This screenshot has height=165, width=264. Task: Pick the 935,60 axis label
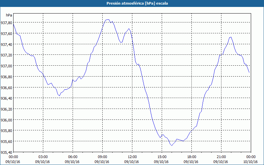(x=6, y=142)
